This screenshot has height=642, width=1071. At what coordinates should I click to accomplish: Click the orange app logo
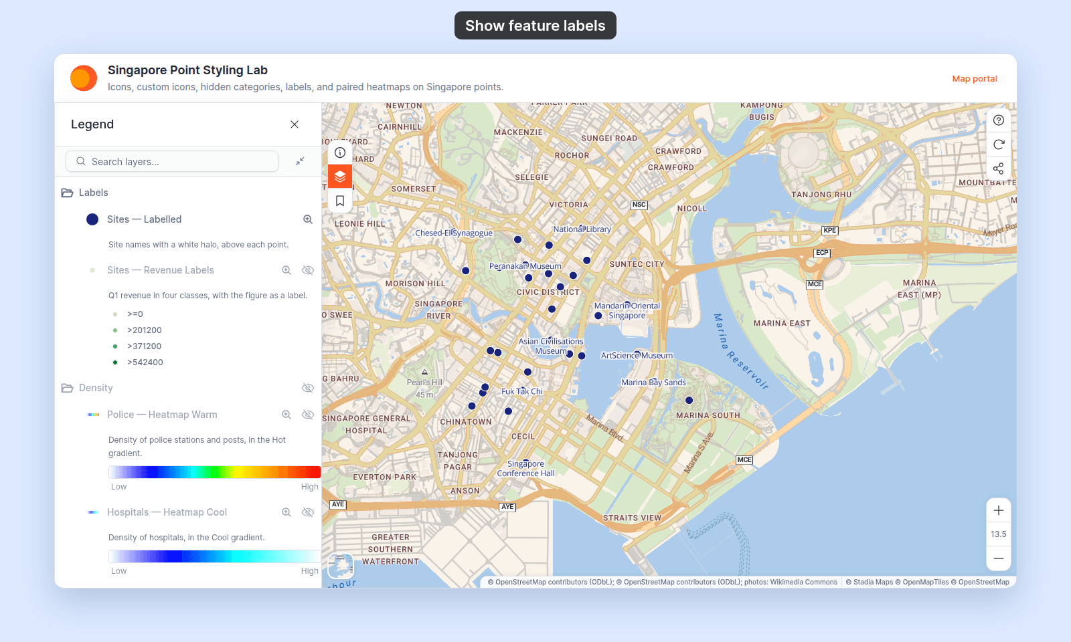pos(84,78)
